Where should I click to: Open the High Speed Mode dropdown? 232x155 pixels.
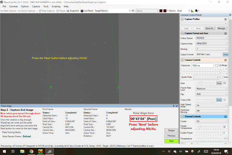click(x=211, y=106)
